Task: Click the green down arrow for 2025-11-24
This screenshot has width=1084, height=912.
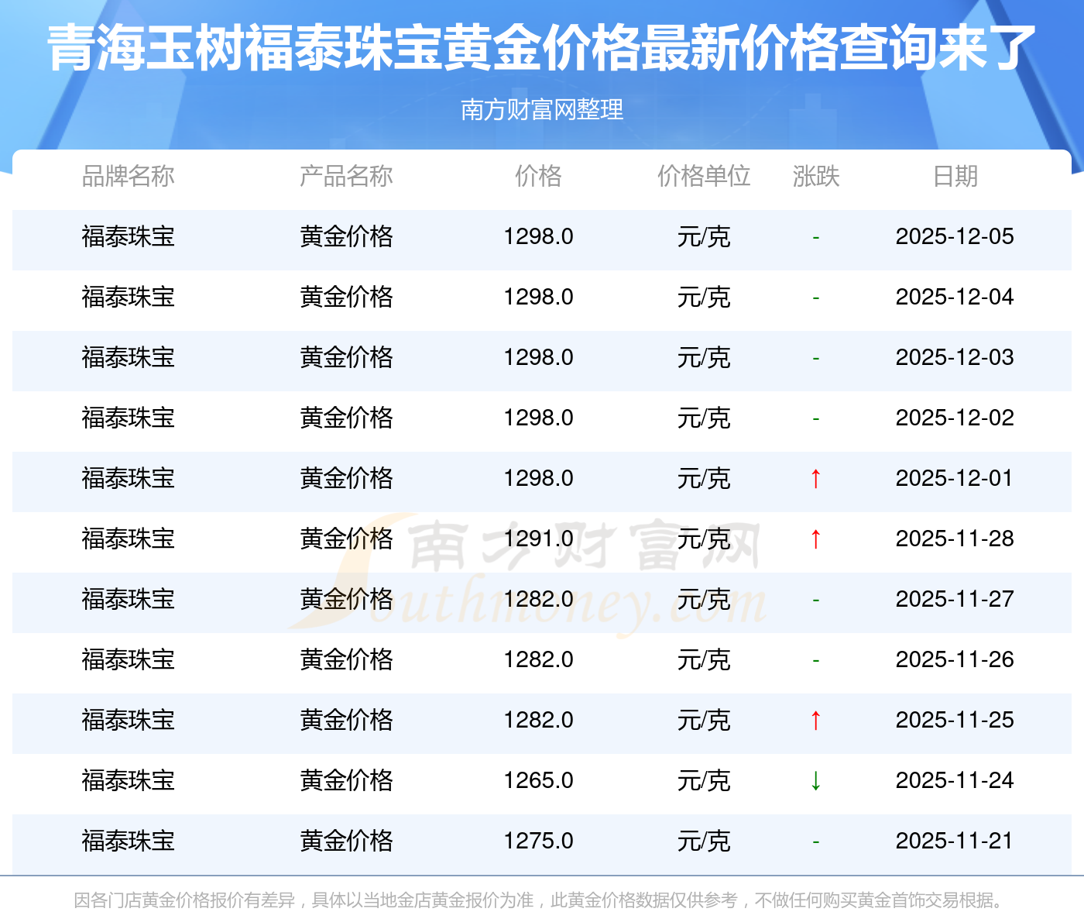Action: [815, 781]
